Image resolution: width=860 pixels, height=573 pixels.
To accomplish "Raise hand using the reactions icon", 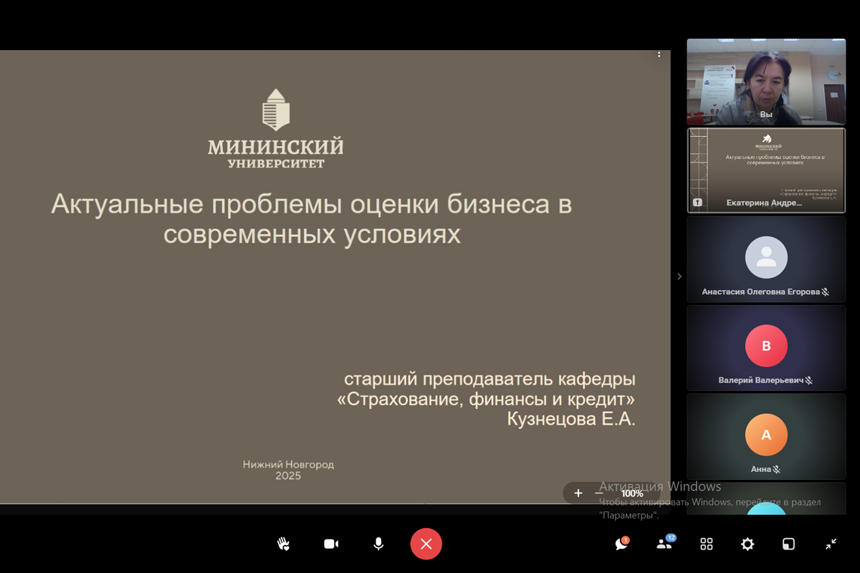I will [284, 544].
